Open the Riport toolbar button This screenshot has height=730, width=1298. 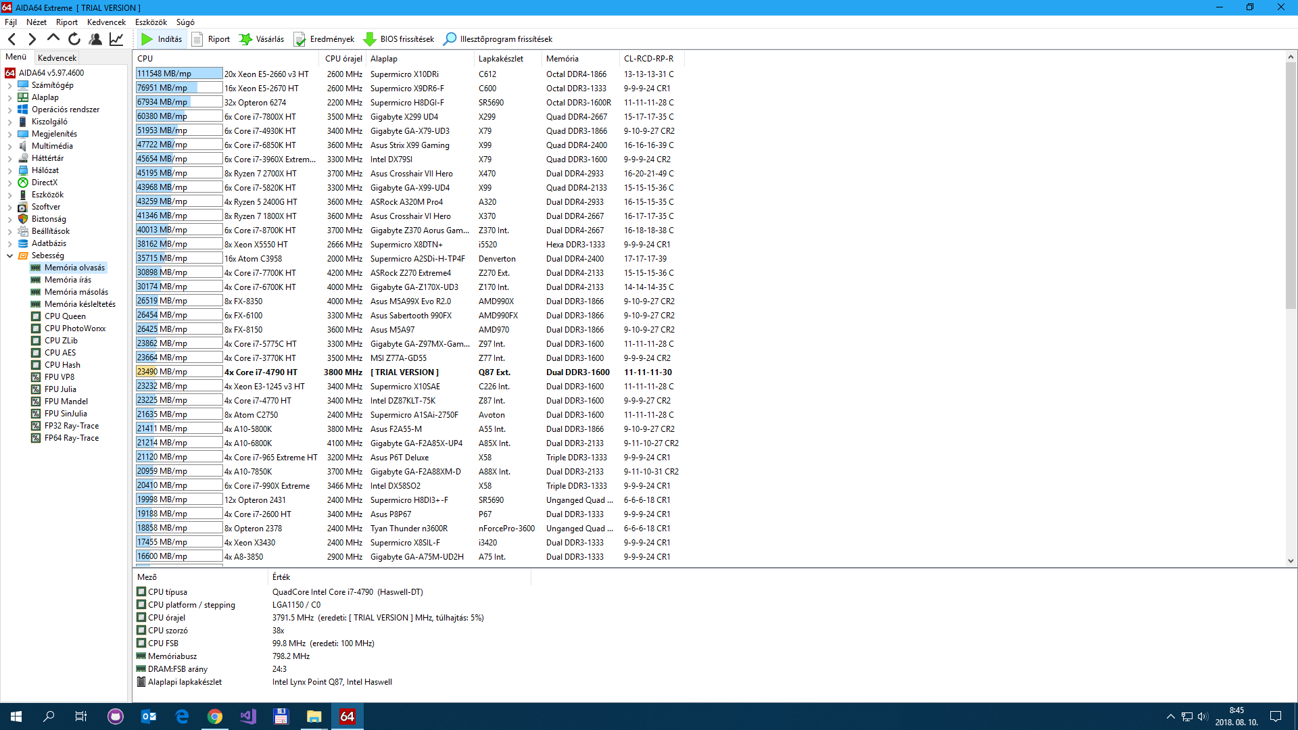click(x=211, y=39)
